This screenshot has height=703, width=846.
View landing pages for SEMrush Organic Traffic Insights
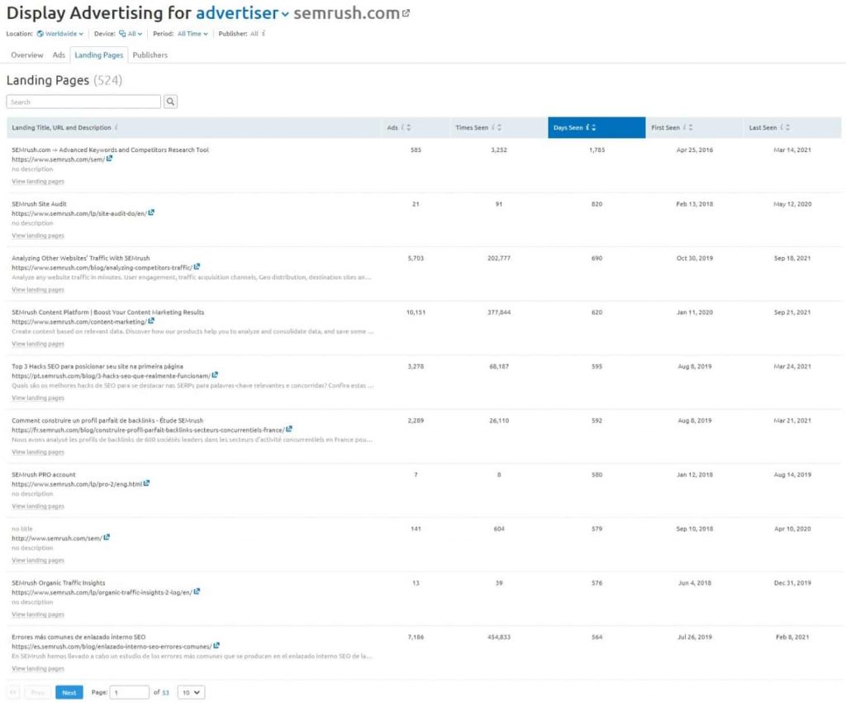coord(38,614)
